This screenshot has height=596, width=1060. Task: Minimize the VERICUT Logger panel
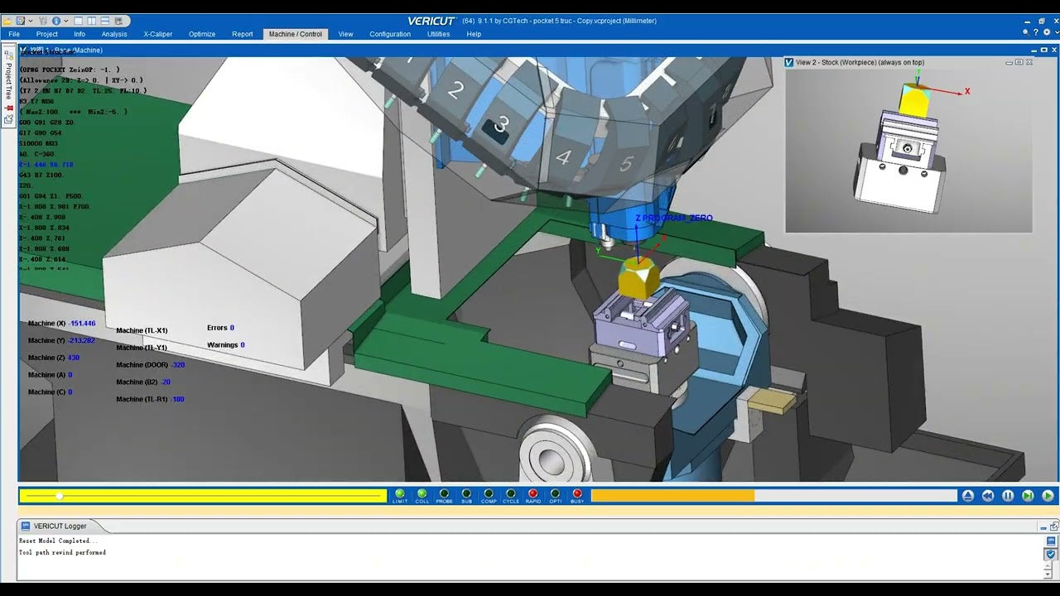click(x=1043, y=528)
